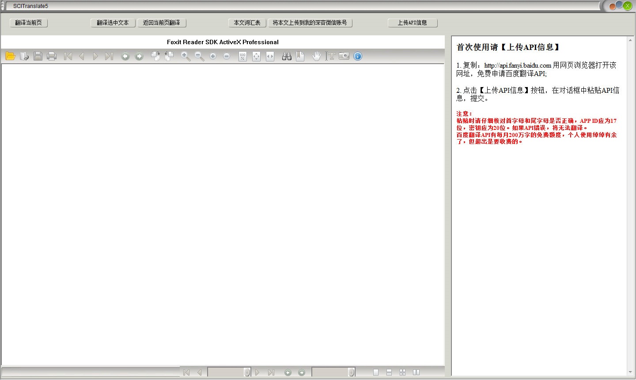Save the document with the save icon
This screenshot has height=380, width=636.
(x=38, y=56)
